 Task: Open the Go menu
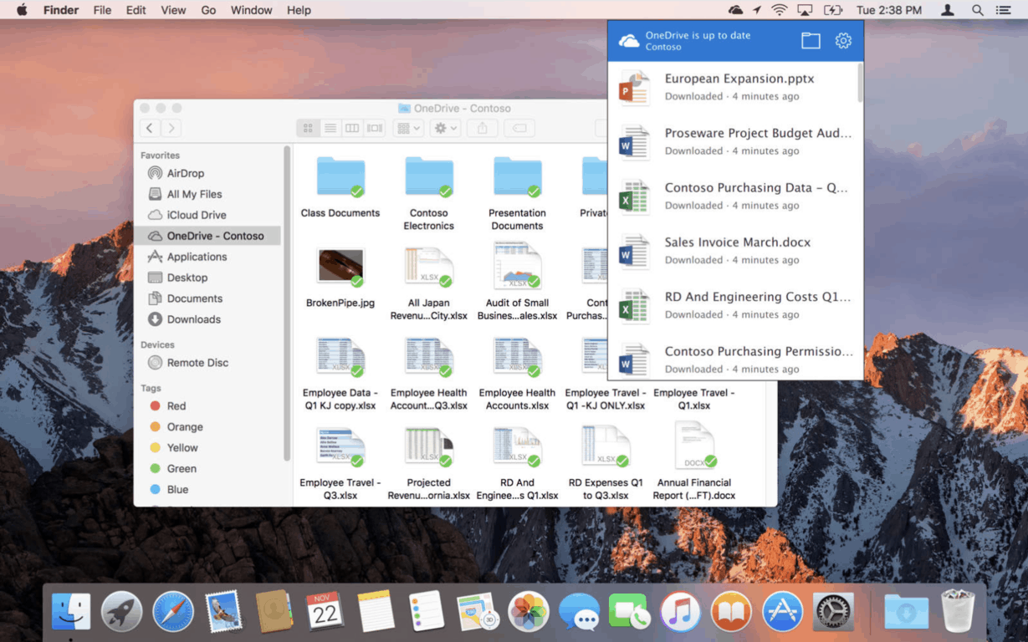coord(208,10)
